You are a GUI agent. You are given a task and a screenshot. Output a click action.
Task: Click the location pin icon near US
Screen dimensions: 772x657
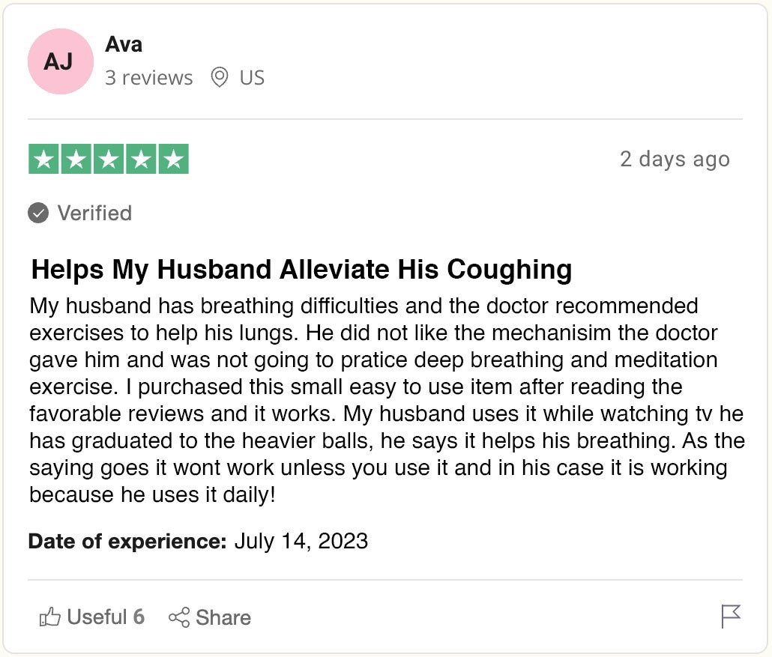tap(219, 77)
